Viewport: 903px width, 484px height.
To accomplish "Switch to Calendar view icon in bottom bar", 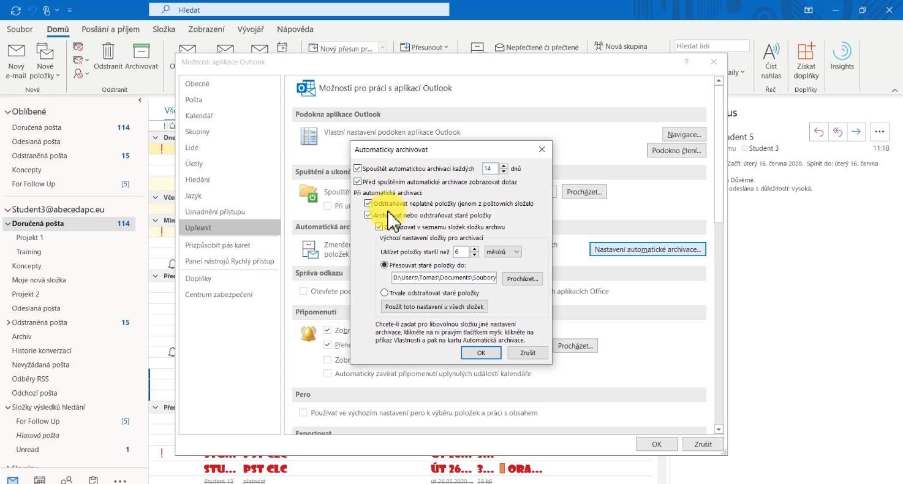I will [x=40, y=480].
